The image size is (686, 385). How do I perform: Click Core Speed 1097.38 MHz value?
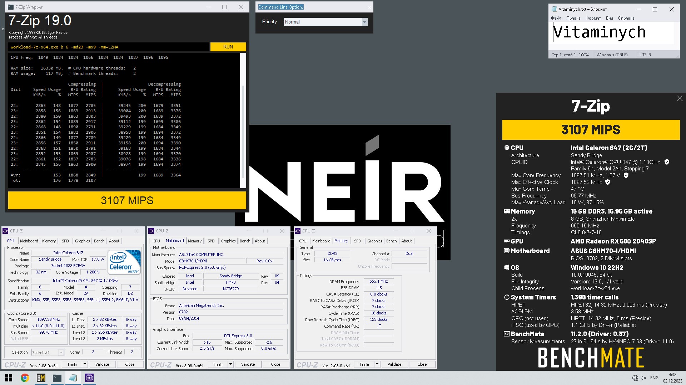pyautogui.click(x=48, y=319)
